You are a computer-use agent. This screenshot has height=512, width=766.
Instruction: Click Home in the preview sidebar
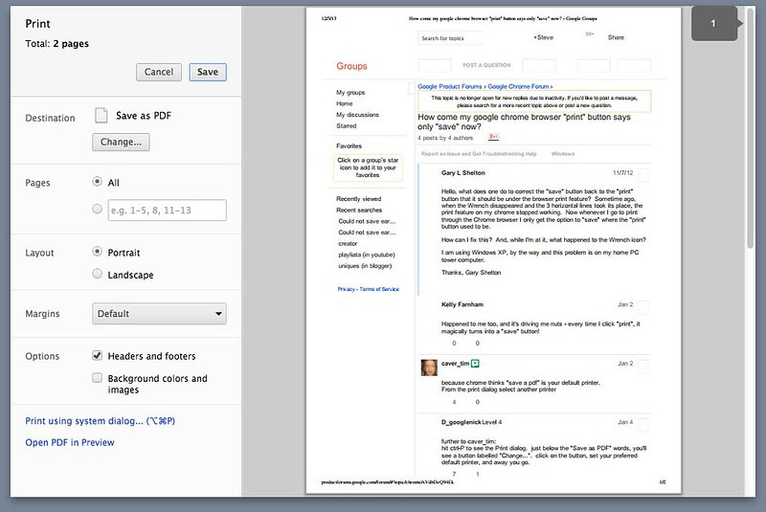point(344,103)
